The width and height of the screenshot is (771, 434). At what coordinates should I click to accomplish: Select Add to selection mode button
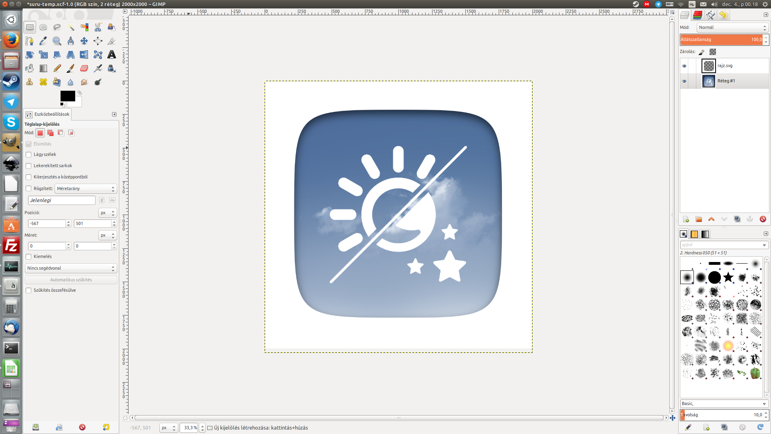[x=51, y=133]
